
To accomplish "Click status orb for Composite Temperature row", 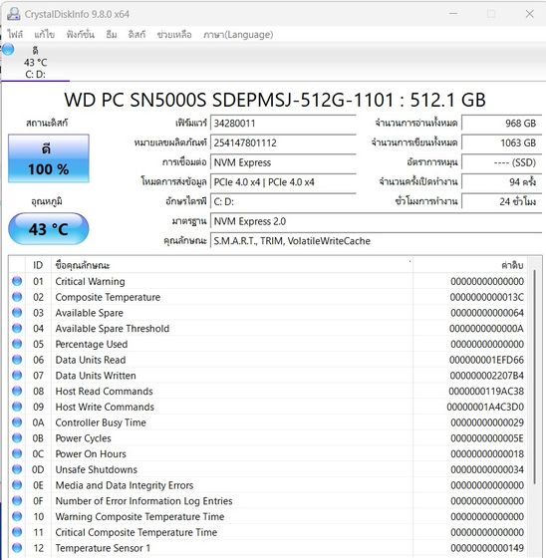I will coord(17,297).
